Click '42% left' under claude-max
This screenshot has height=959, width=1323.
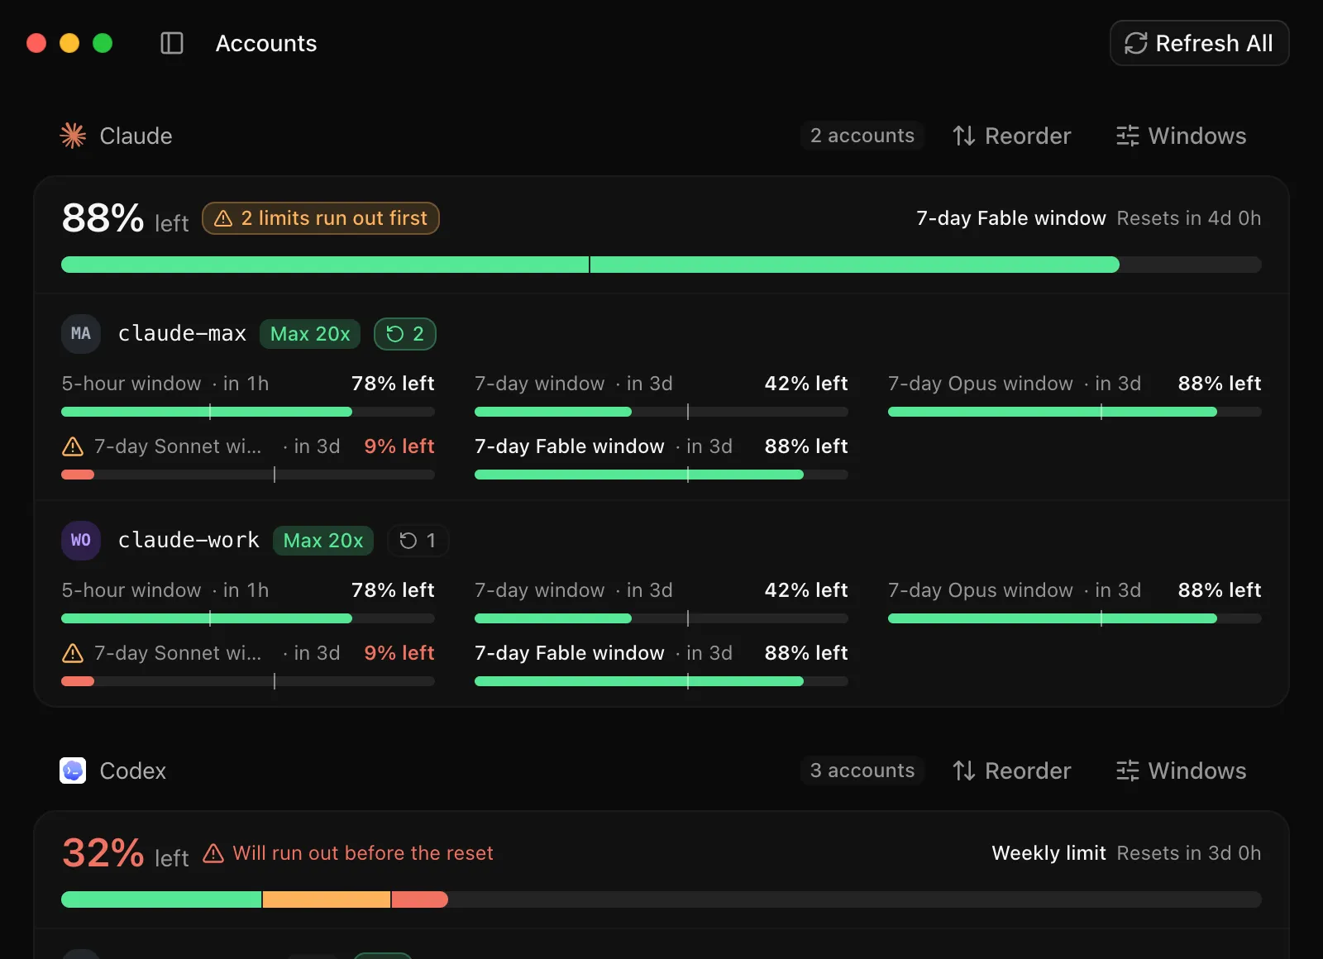(806, 384)
